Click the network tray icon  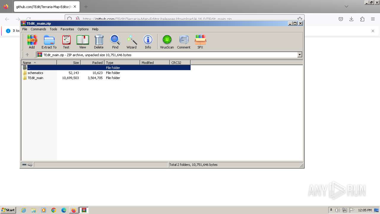tap(345, 210)
